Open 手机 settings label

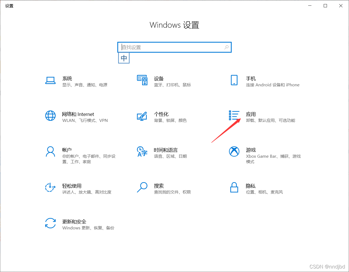251,78
